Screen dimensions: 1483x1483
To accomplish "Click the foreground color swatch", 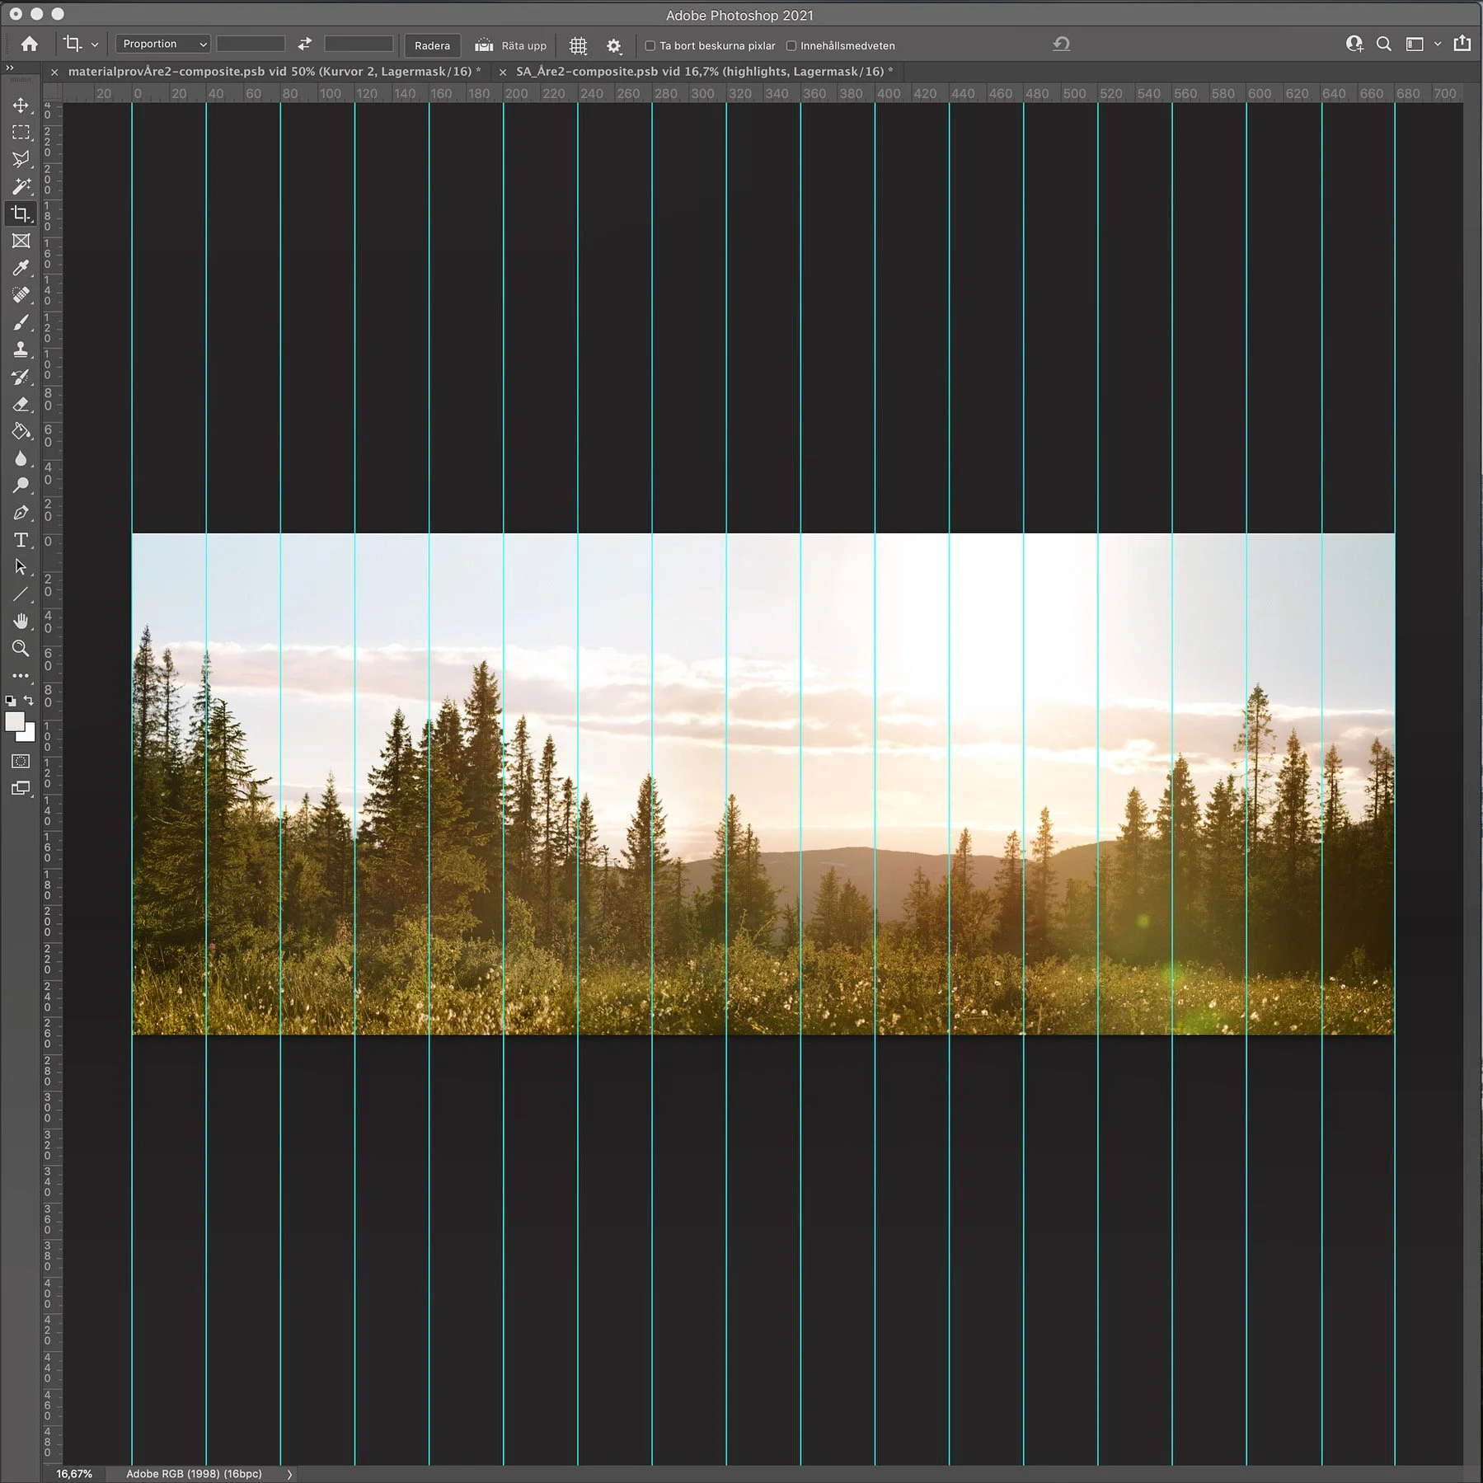I will point(14,722).
